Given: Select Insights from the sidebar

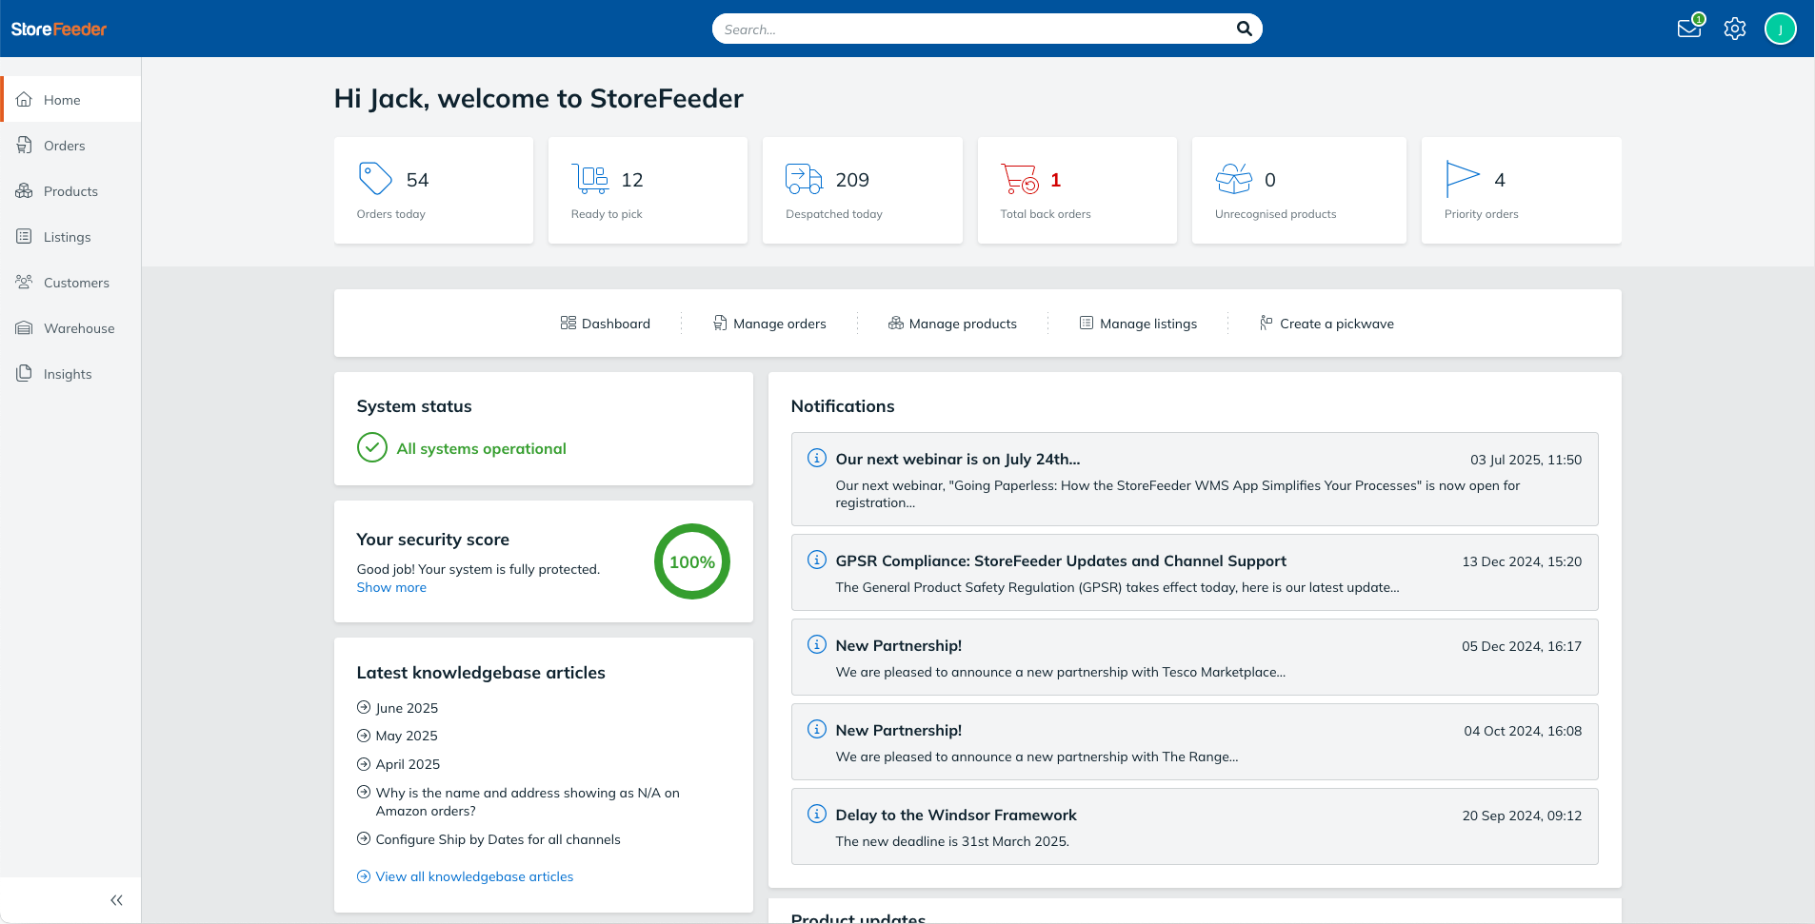Looking at the screenshot, I should tap(68, 374).
